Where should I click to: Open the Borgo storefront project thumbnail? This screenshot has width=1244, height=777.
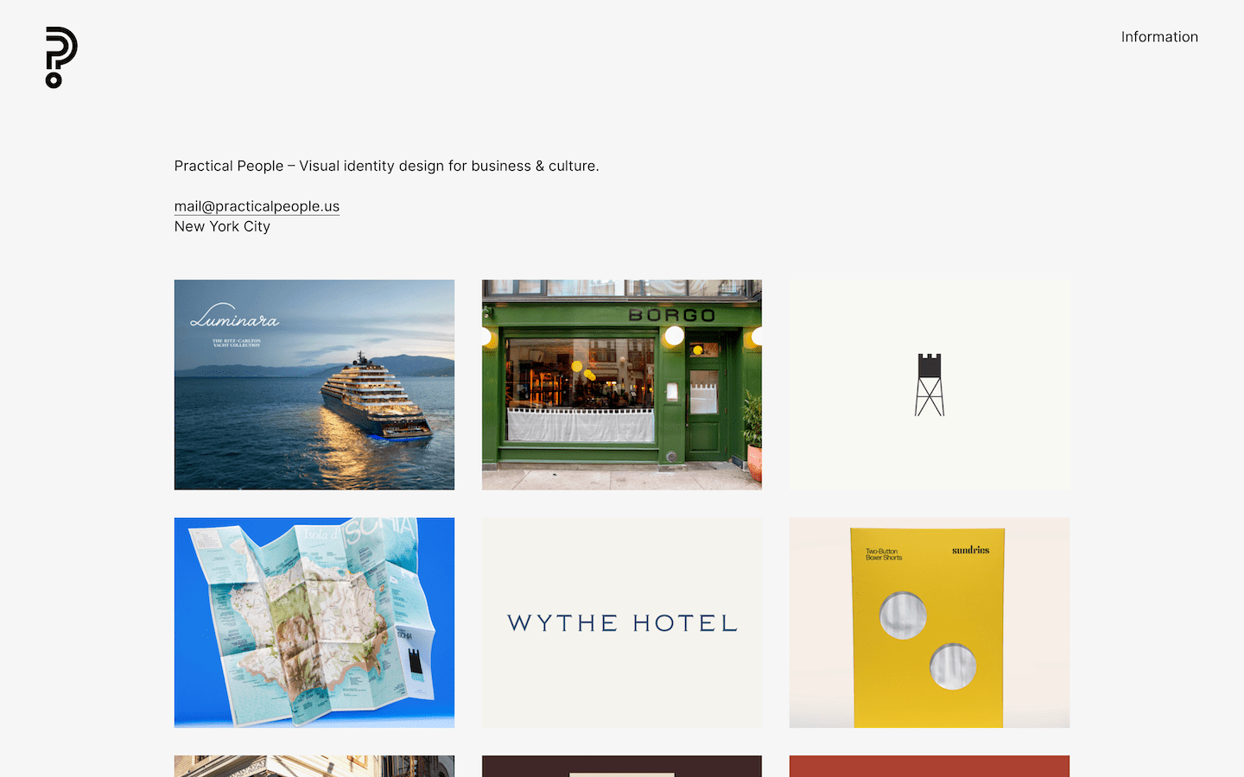pos(622,384)
